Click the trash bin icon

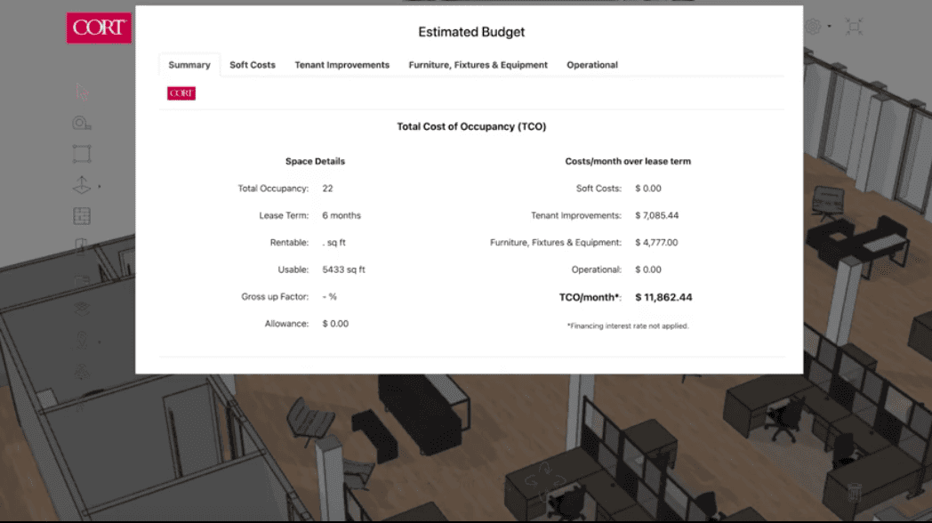pyautogui.click(x=854, y=492)
